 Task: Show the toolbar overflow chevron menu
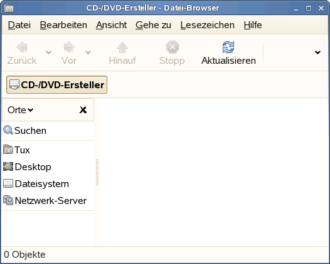click(317, 53)
